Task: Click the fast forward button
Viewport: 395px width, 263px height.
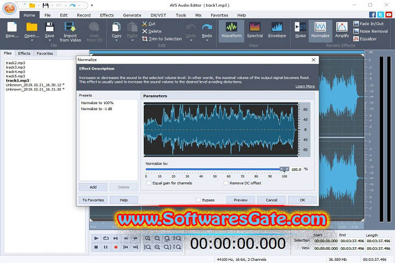Action: coord(136,238)
